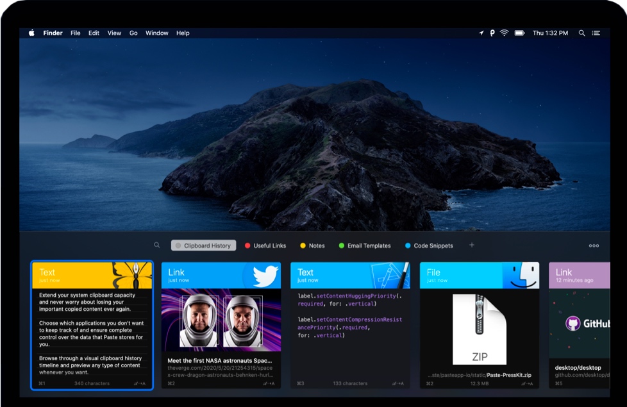Open the Go menu
Screen dimensions: 627x407
tap(133, 33)
